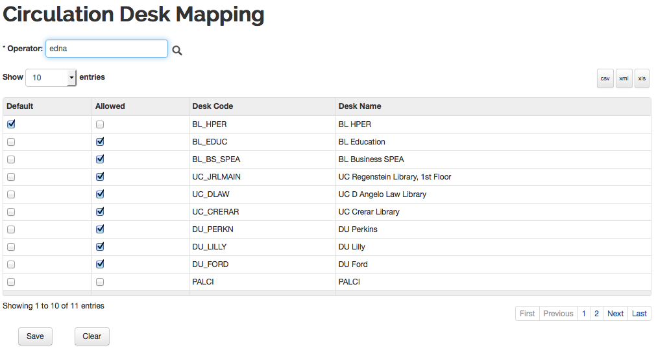Uncheck Default checkbox for BL_HPER
The height and width of the screenshot is (350, 656).
(x=11, y=124)
